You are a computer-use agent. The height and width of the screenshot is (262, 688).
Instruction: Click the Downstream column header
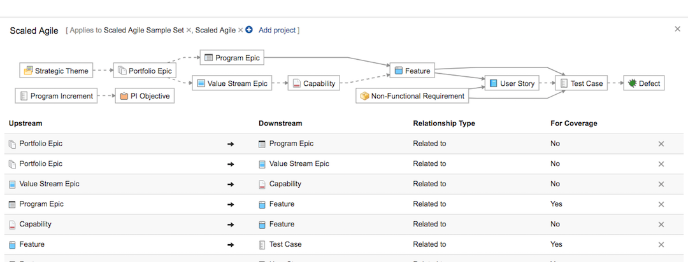point(280,123)
